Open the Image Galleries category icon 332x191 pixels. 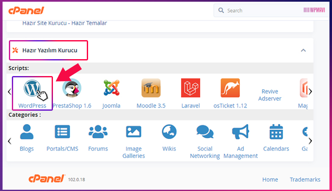click(x=134, y=132)
